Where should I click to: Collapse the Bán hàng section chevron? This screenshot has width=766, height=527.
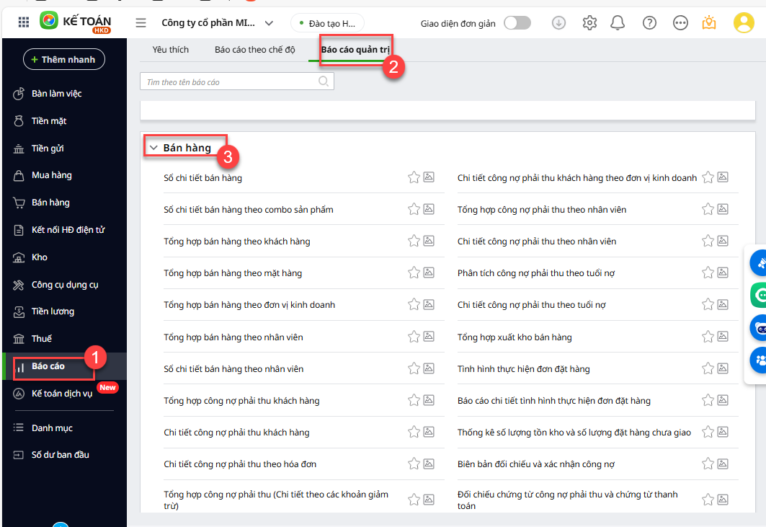[153, 148]
